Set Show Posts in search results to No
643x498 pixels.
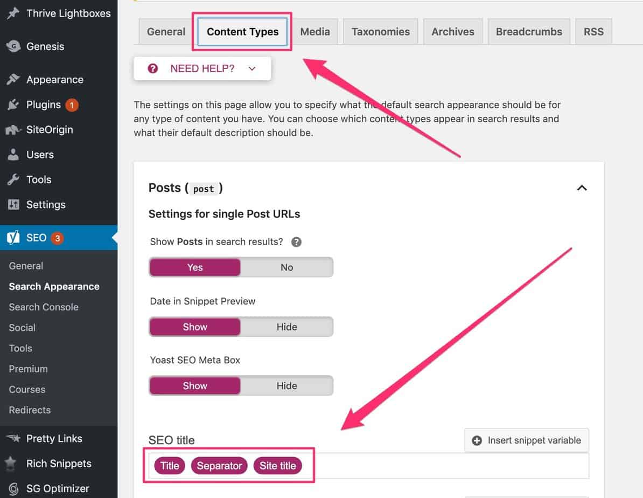pyautogui.click(x=286, y=267)
